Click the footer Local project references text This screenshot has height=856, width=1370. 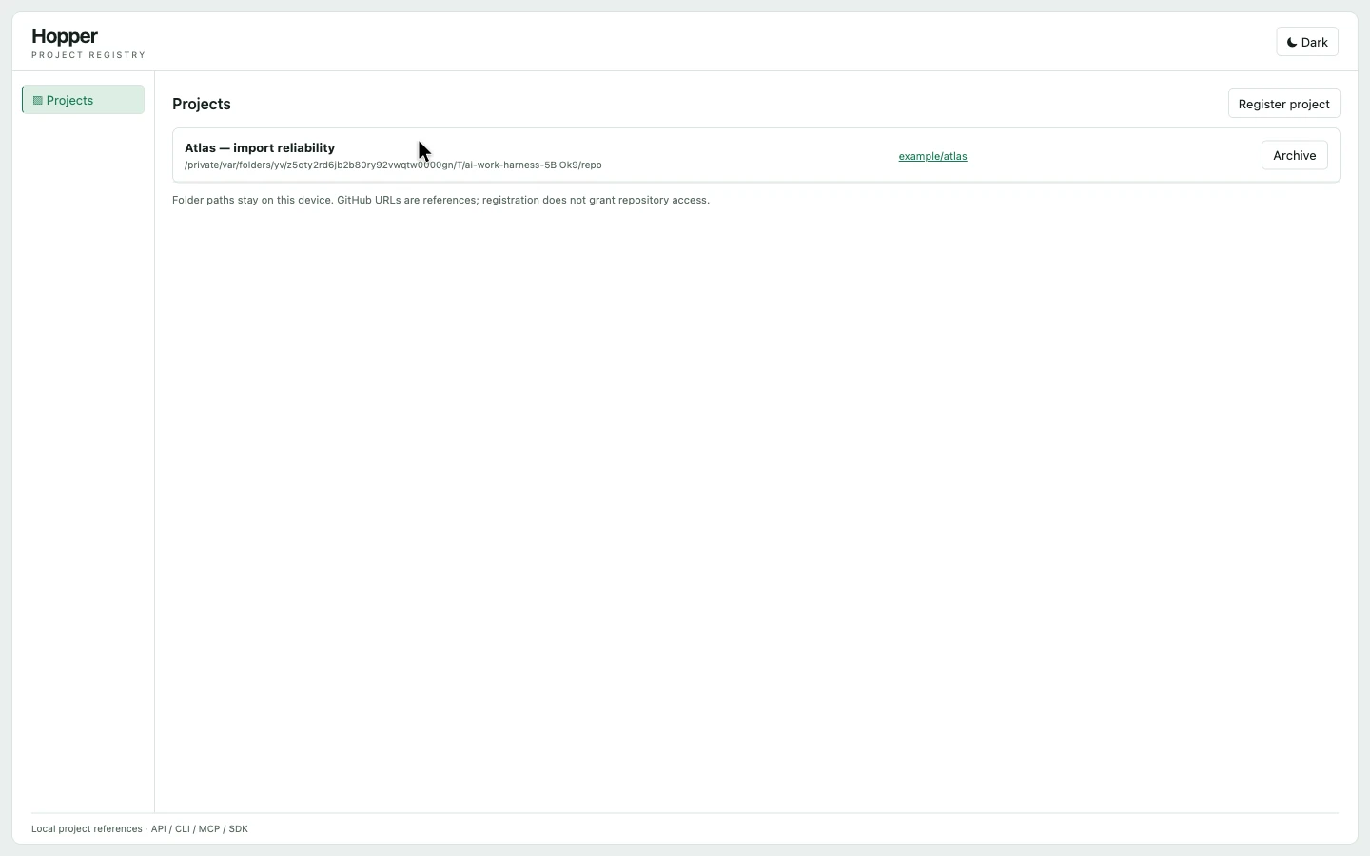click(140, 828)
